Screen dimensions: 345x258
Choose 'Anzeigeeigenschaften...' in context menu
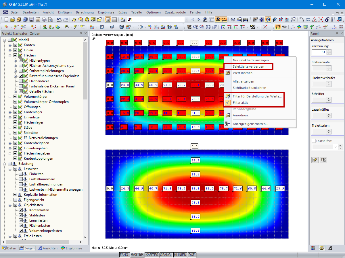(250, 124)
